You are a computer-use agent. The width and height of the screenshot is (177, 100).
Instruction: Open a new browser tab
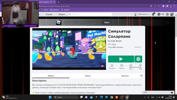tap(59, 2)
